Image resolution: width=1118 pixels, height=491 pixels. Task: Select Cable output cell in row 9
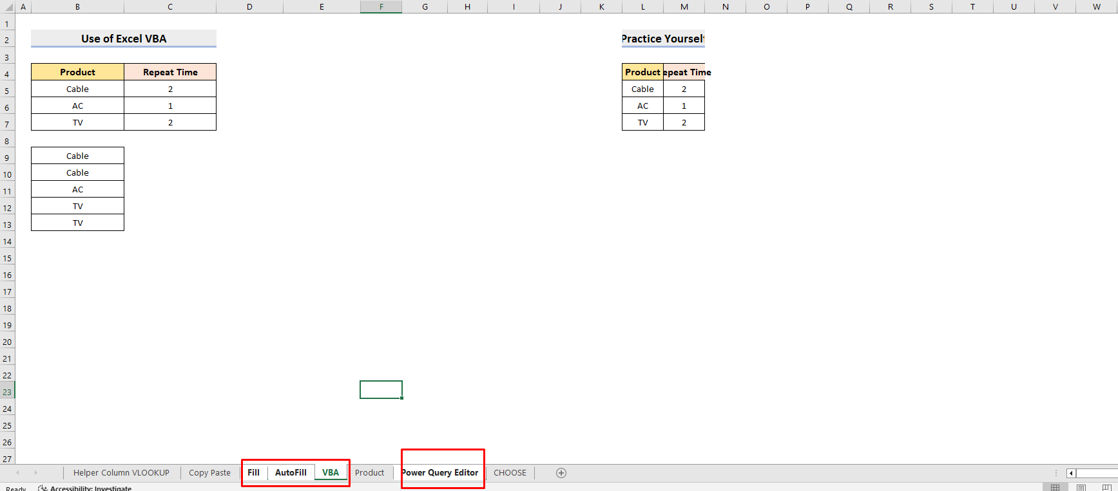77,156
